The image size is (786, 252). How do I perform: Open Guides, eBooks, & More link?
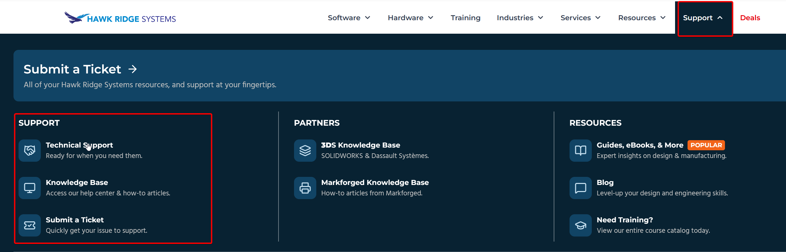(640, 145)
